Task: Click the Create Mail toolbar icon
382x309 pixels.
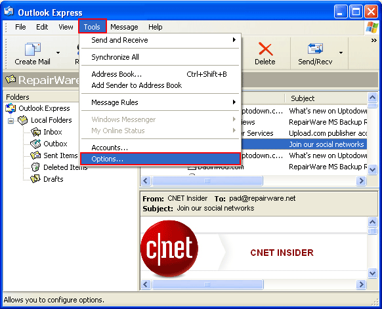Action: point(32,49)
